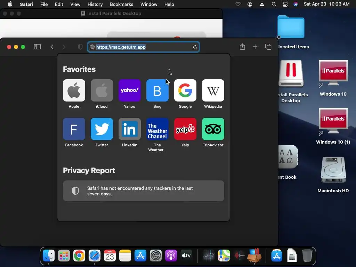The image size is (356, 267).
Task: Click Install Parallels Desktop window title bar
Action: [x=111, y=14]
